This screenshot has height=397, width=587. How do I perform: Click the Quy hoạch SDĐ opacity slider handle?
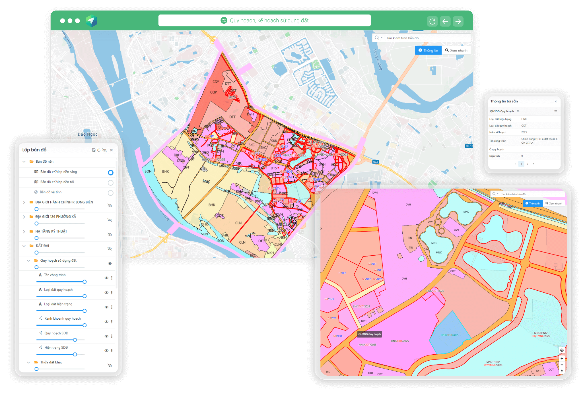click(75, 340)
